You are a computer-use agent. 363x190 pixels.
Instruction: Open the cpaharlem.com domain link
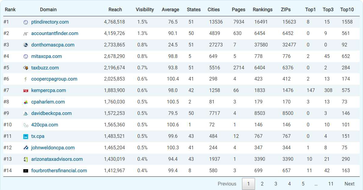click(x=48, y=102)
